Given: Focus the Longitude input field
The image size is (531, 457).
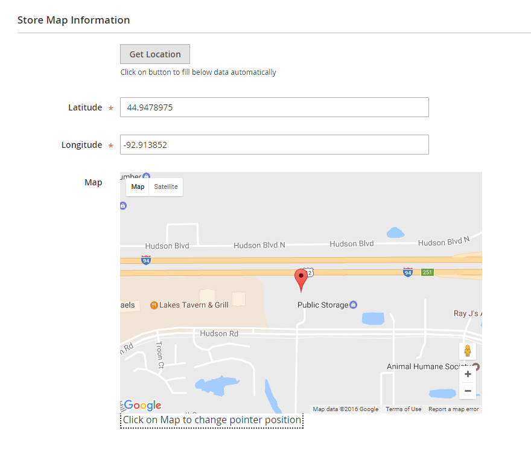Looking at the screenshot, I should point(274,145).
